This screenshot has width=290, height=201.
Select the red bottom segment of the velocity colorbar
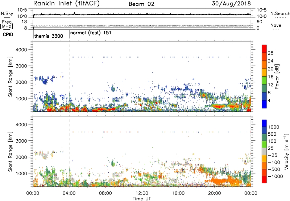coord(264,180)
